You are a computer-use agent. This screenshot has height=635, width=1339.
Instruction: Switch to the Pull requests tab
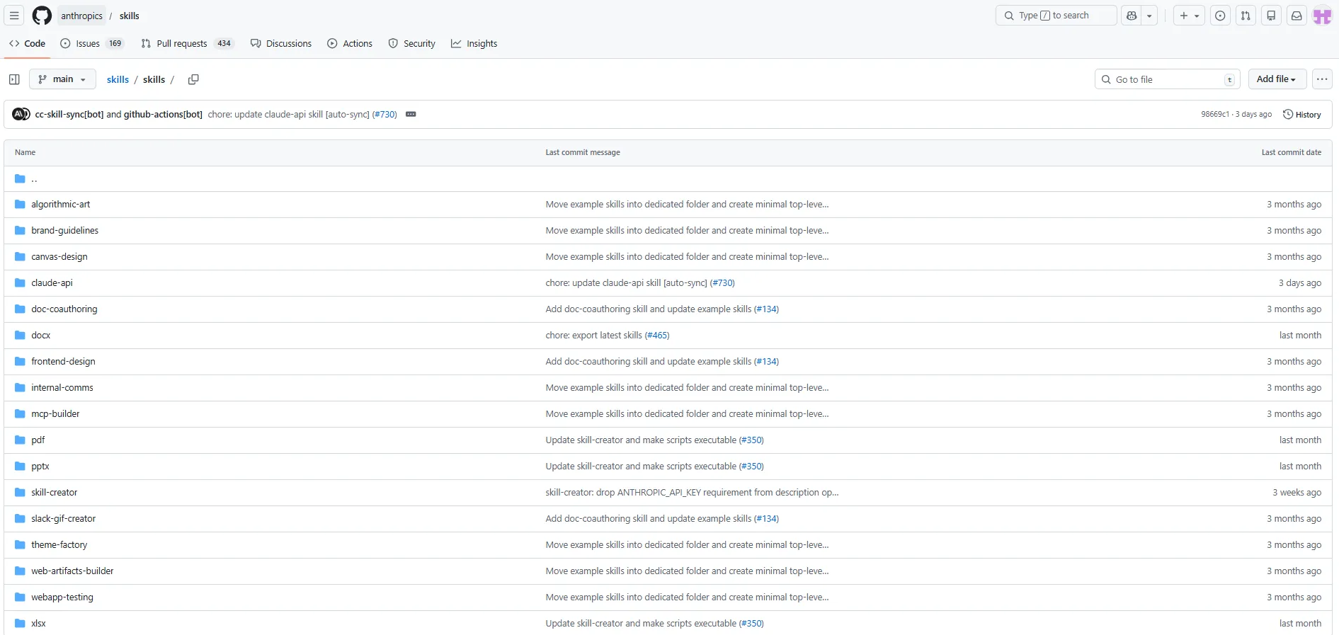coord(187,43)
